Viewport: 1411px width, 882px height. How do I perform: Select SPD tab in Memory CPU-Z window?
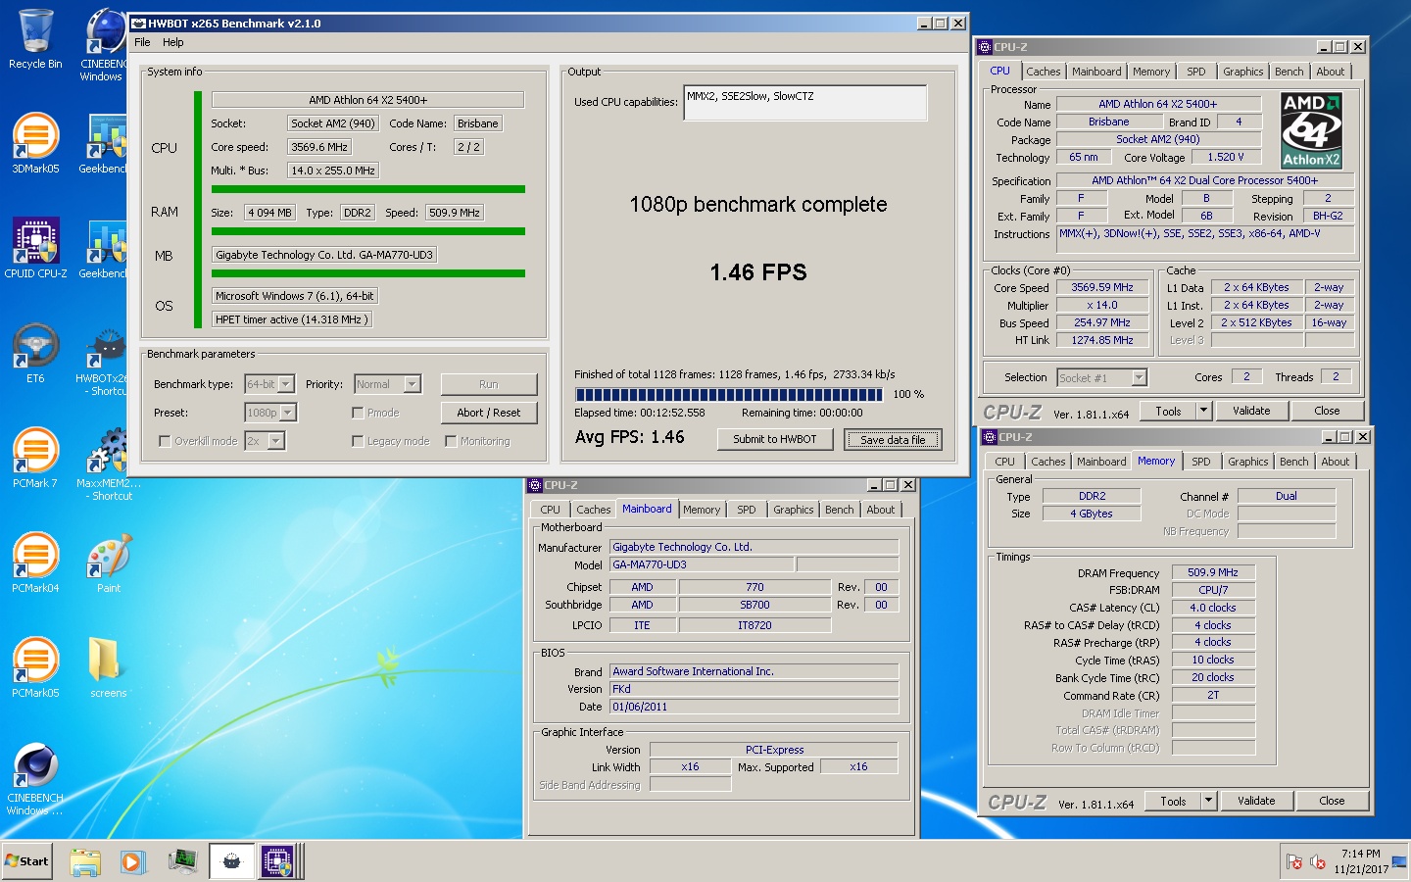tap(1201, 462)
